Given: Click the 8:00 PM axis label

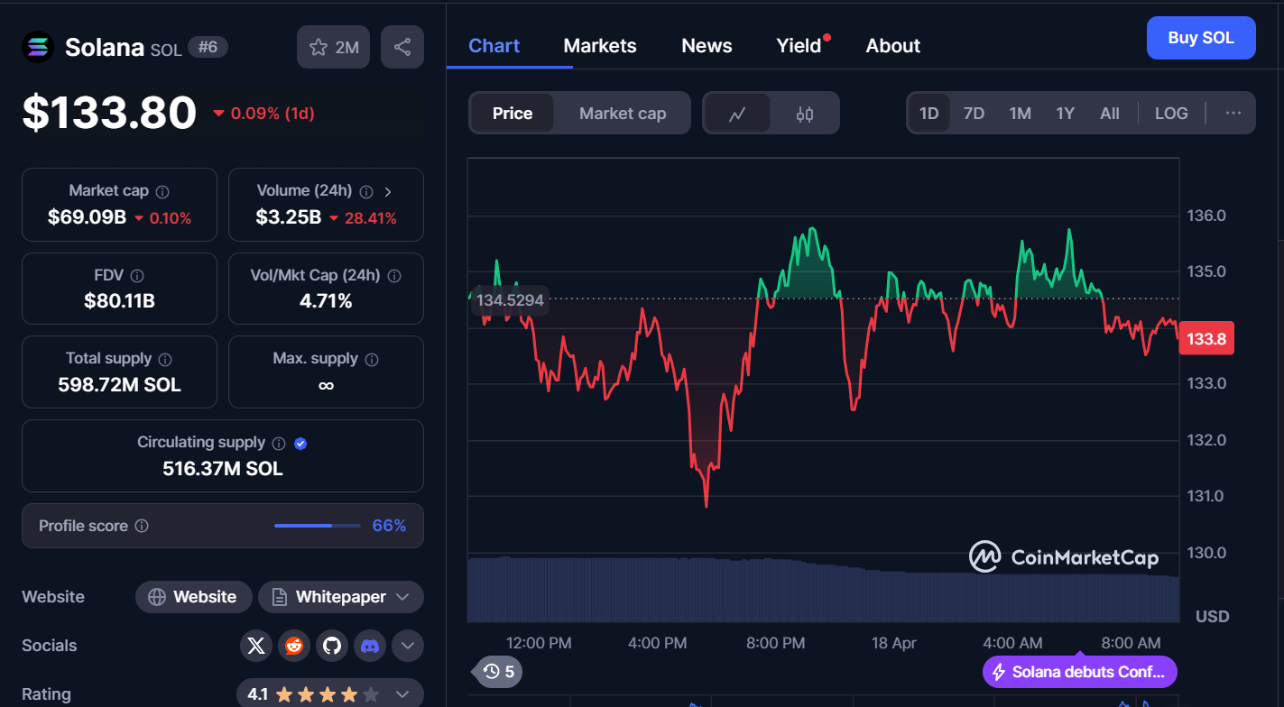Looking at the screenshot, I should (775, 643).
